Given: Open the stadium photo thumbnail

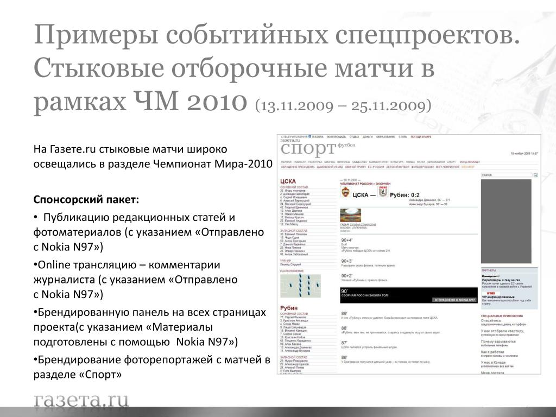Looking at the screenshot, I should [350, 215].
